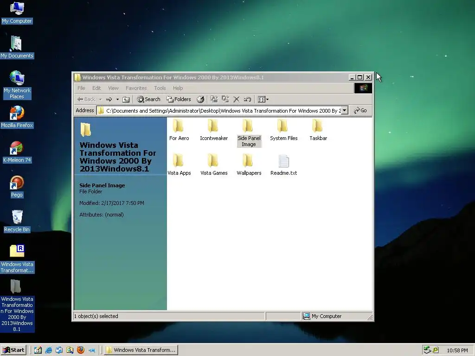Open the Tools menu
Screen dimensions: 475x356
click(x=160, y=88)
